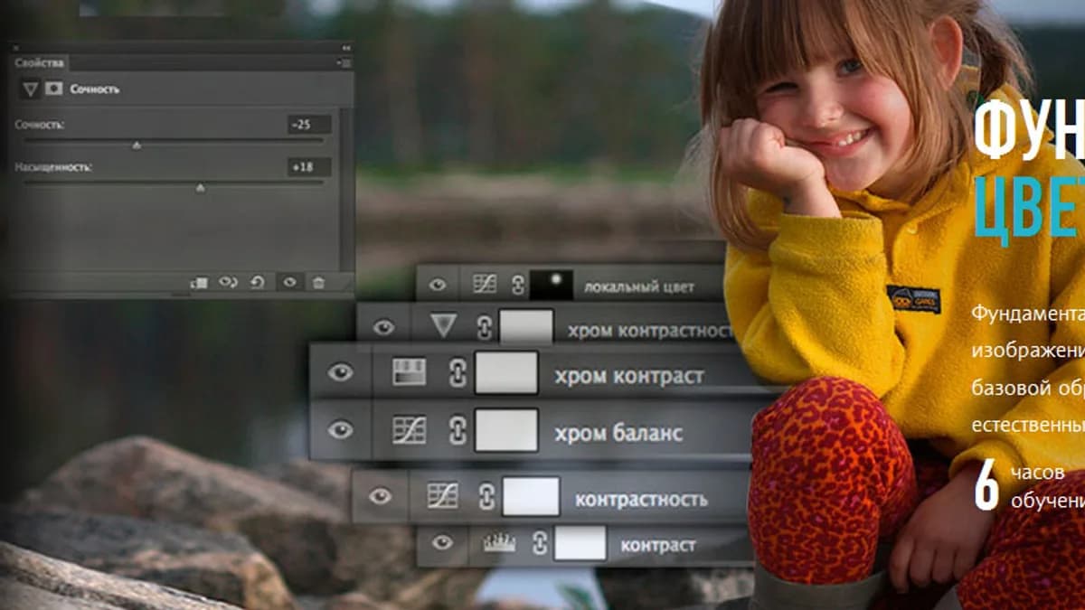The image size is (1085, 610).
Task: Unlink mask on локальный цвет layer
Action: (517, 286)
